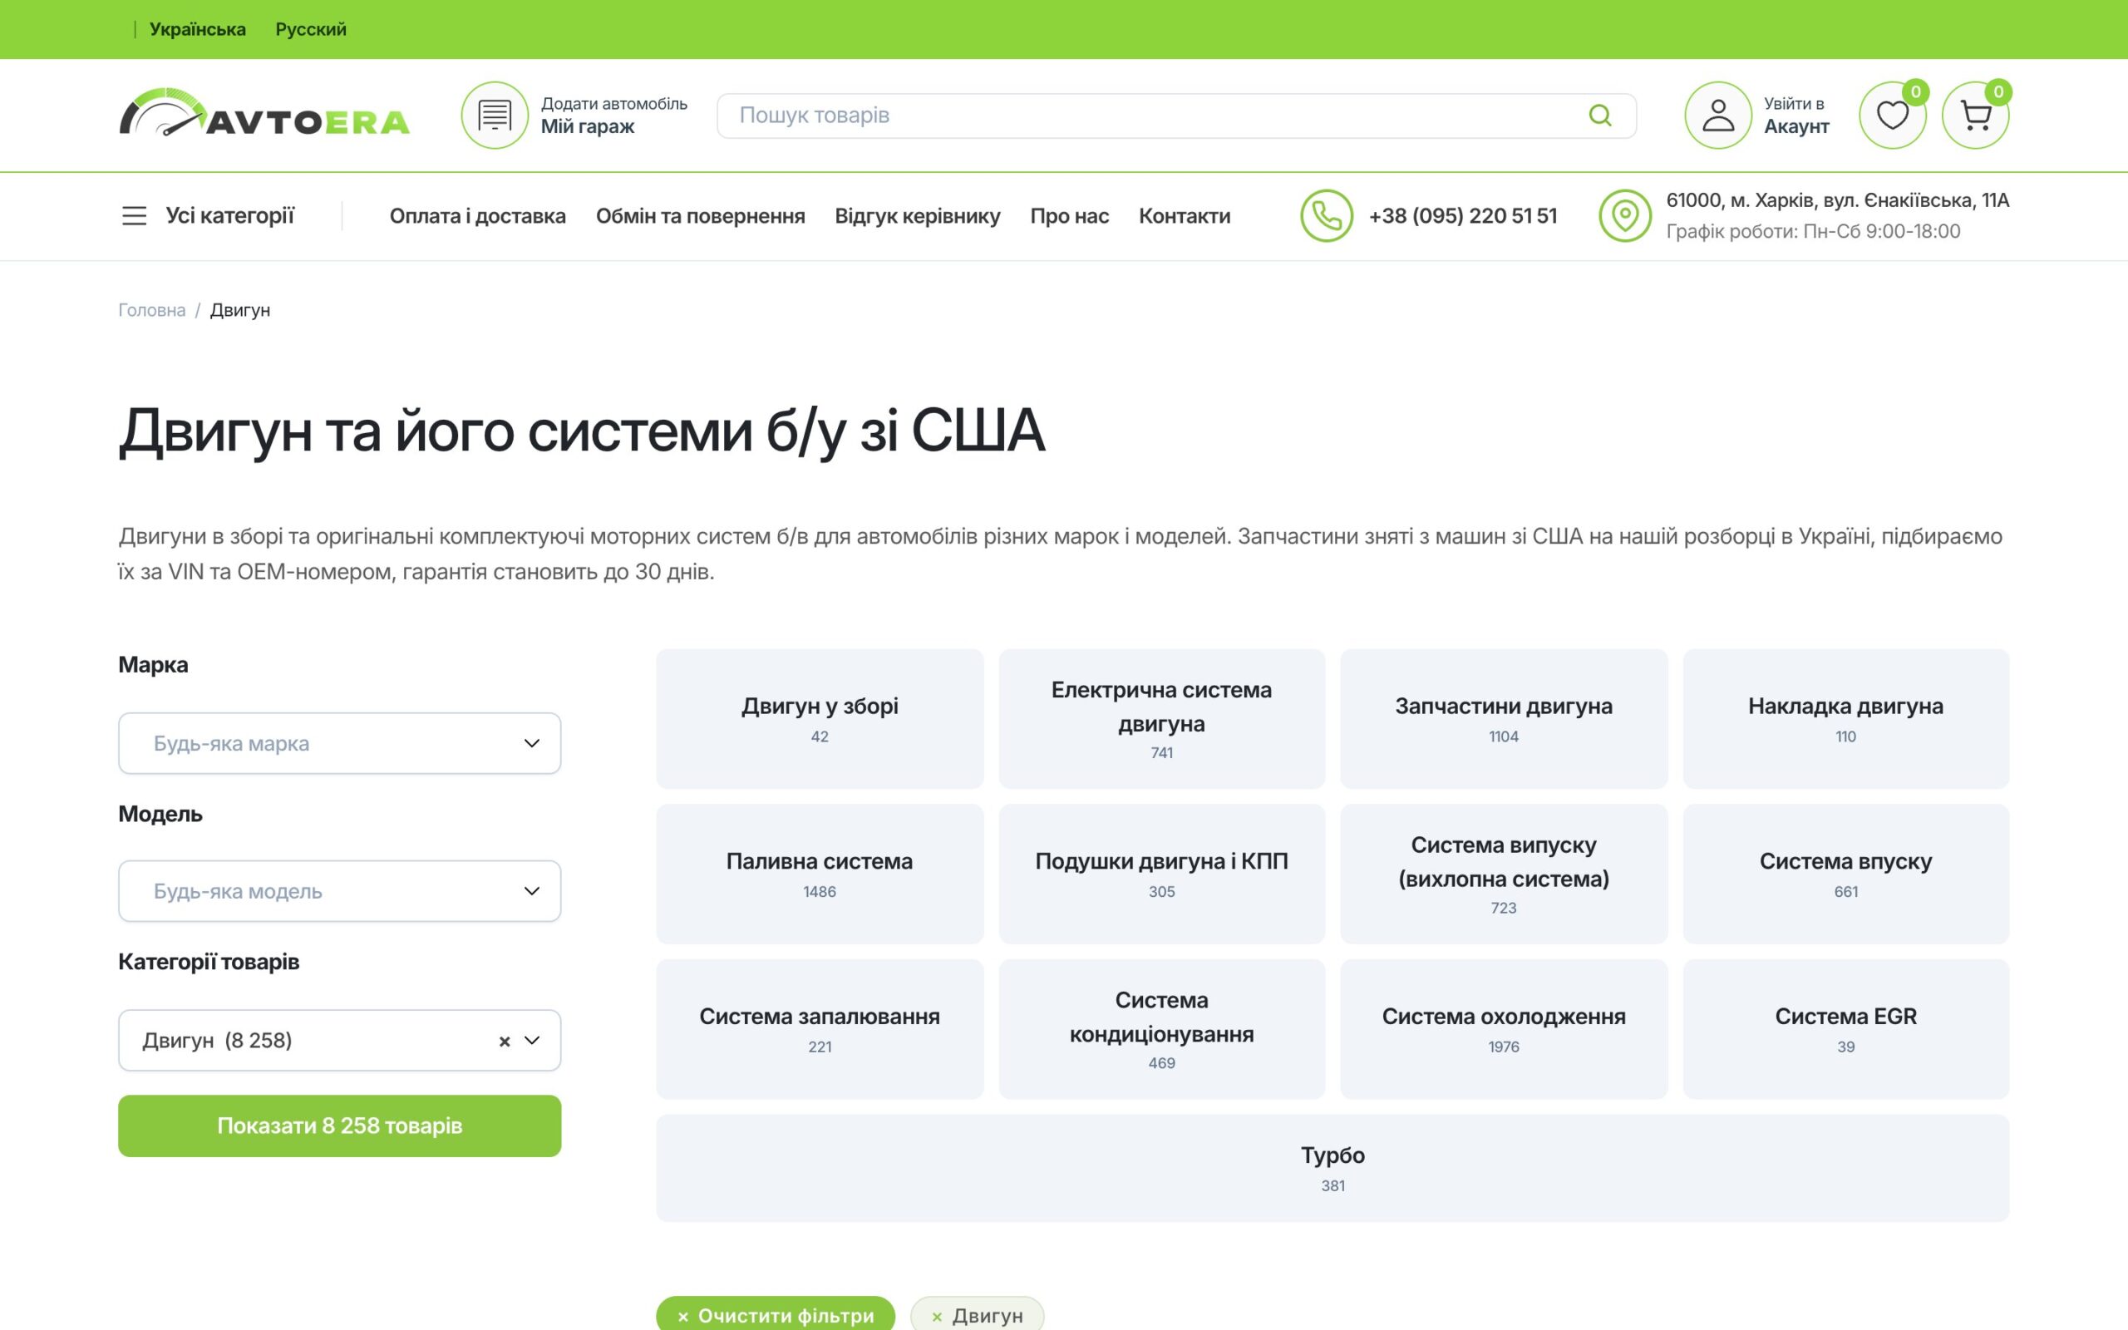The height and width of the screenshot is (1330, 2128).
Task: Open Накладка двигуна category tile
Action: pos(1845,719)
